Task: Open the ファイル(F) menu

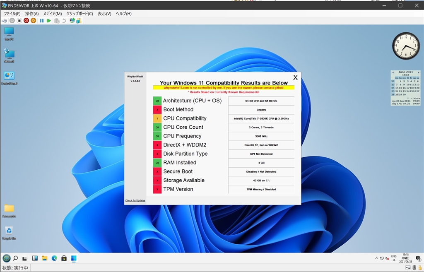Action: click(x=12, y=14)
